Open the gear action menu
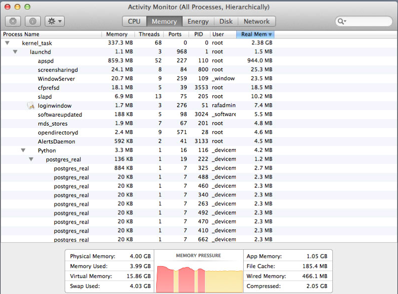398x294 pixels. click(x=55, y=21)
